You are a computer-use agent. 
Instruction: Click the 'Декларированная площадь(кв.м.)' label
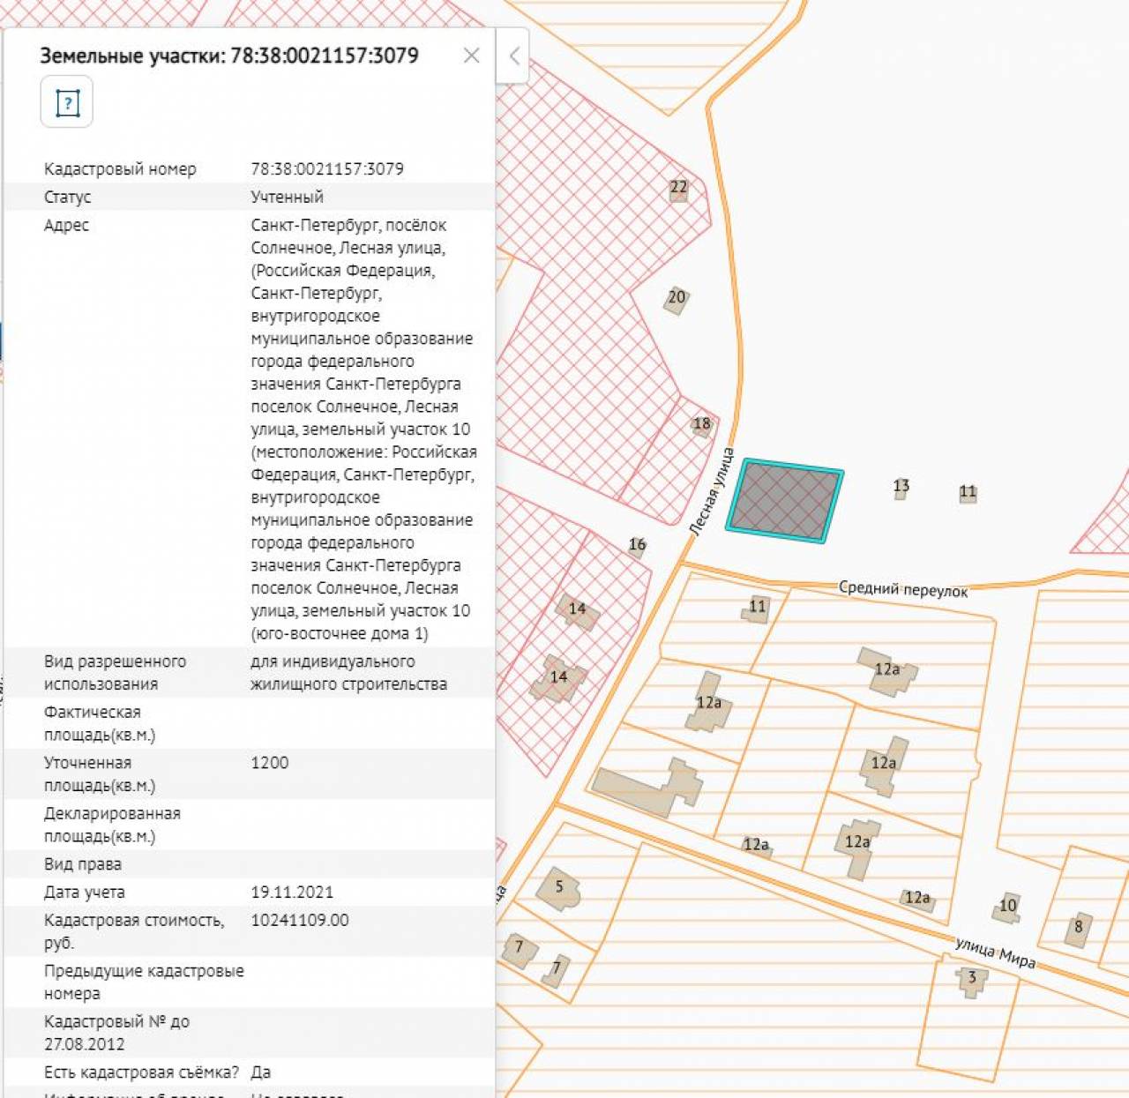click(112, 825)
